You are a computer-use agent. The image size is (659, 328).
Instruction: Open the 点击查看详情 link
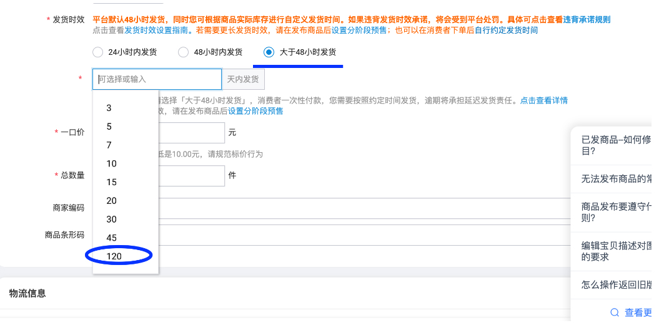point(543,100)
